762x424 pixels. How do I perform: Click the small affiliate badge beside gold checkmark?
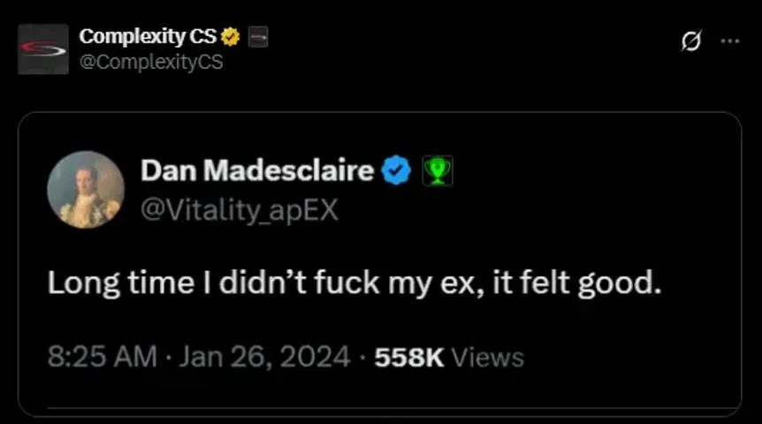[258, 37]
